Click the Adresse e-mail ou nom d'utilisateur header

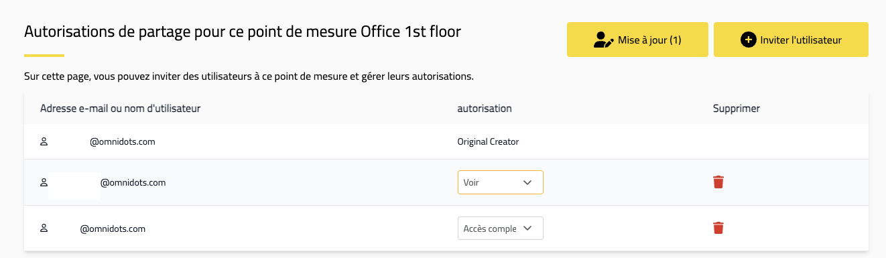pyautogui.click(x=121, y=108)
